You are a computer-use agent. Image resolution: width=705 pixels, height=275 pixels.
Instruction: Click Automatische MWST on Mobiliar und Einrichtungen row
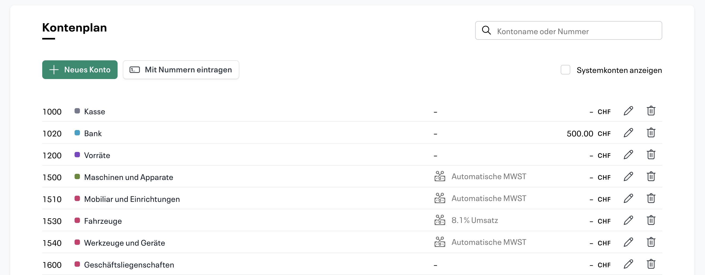click(489, 198)
